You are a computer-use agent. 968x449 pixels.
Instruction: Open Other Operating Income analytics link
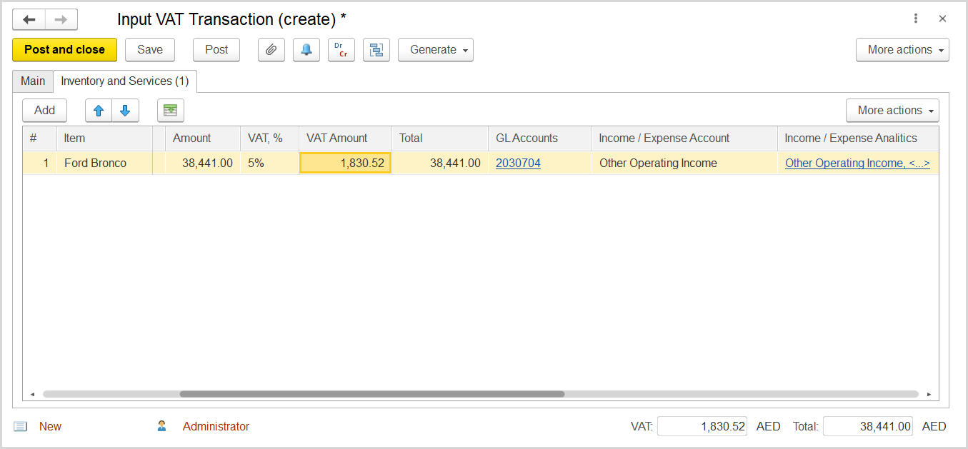[857, 163]
